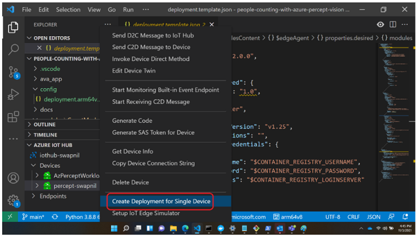
Task: Open the remote window indicator in status bar
Action: point(10,217)
